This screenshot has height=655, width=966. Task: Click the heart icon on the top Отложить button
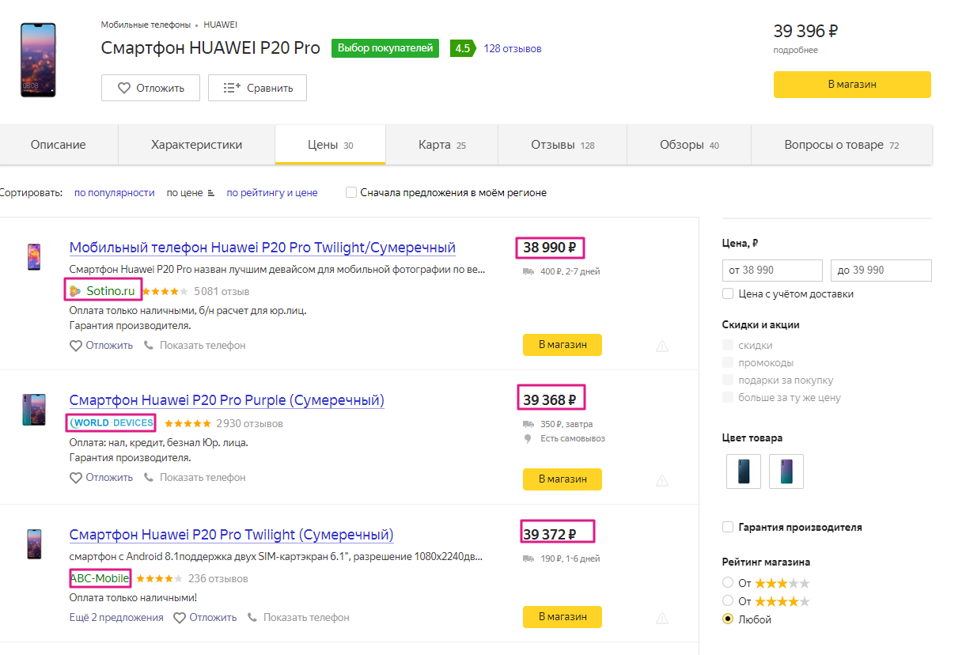123,88
